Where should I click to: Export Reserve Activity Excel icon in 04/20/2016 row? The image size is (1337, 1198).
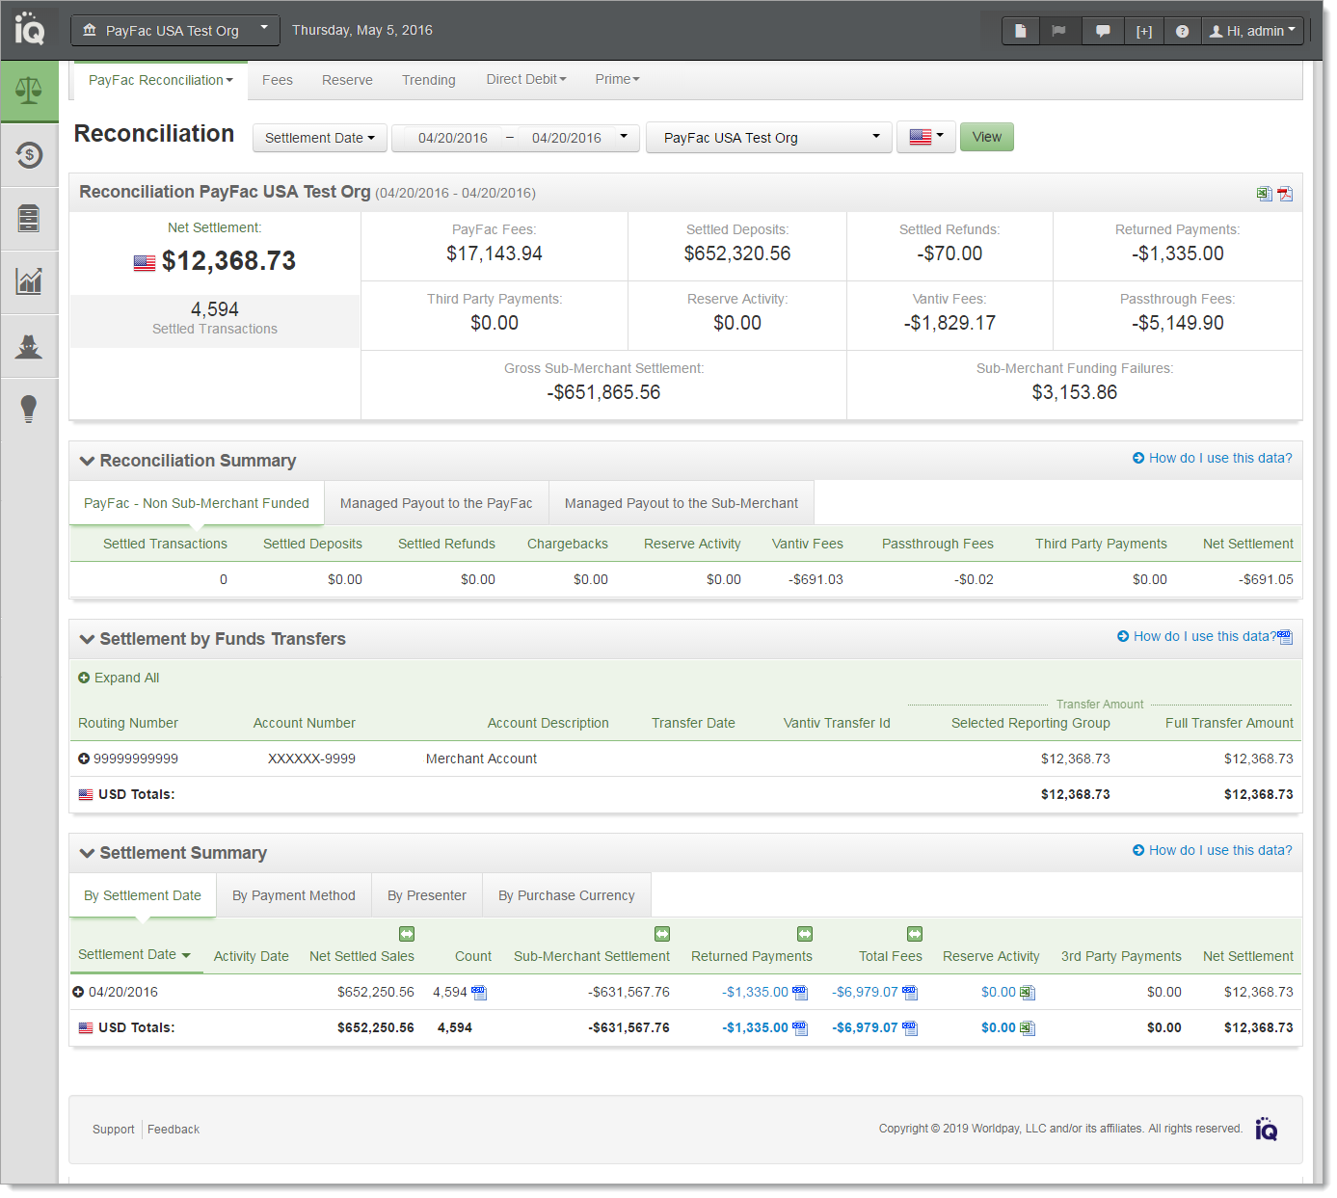pos(1028,993)
